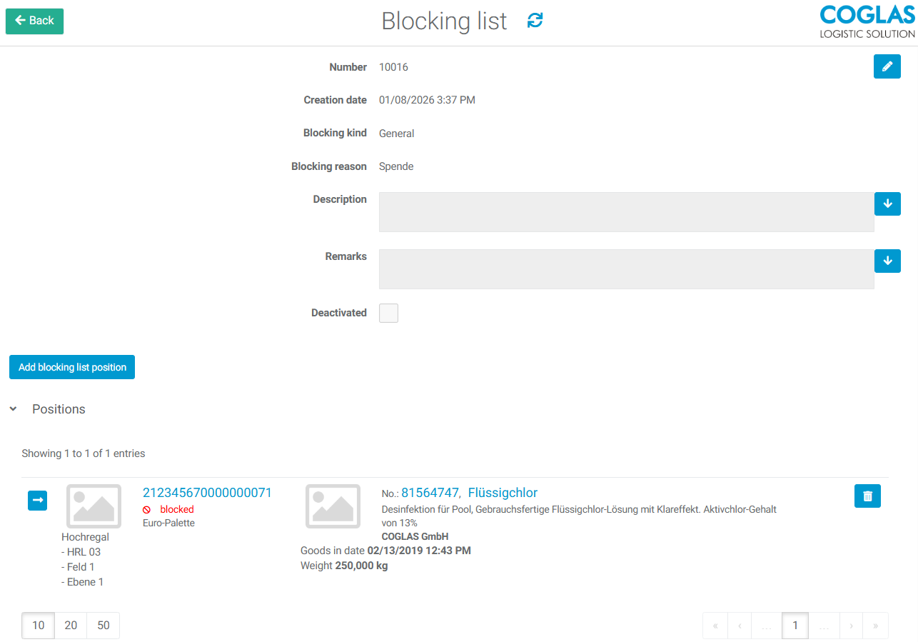Open storage unit 212345670000000071
The height and width of the screenshot is (642, 918).
tap(207, 492)
